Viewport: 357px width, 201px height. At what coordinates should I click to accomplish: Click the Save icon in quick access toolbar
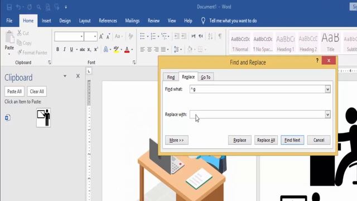[x=9, y=7]
